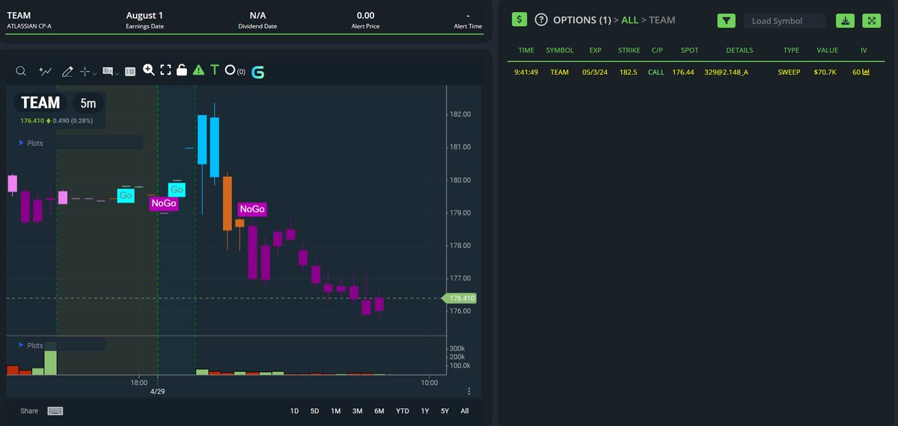Sort by SPOT column header
Image resolution: width=898 pixels, height=426 pixels.
point(689,50)
